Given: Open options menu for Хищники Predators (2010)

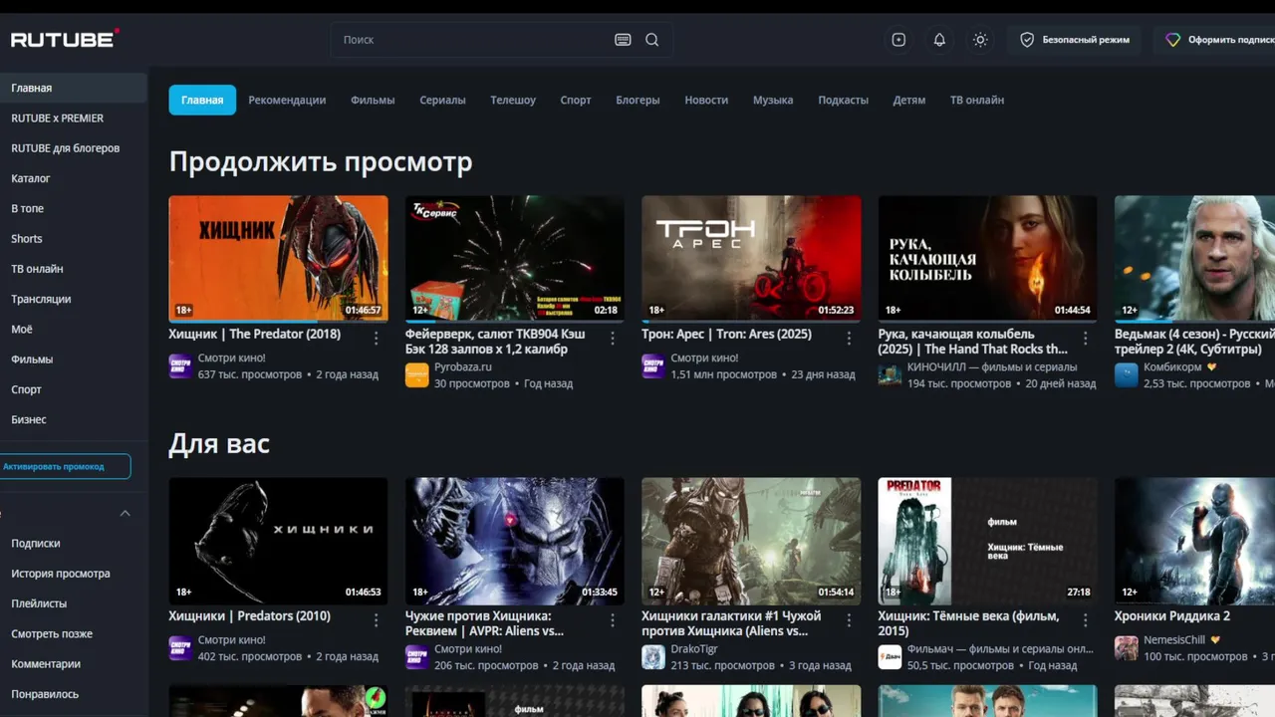Looking at the screenshot, I should tap(377, 620).
